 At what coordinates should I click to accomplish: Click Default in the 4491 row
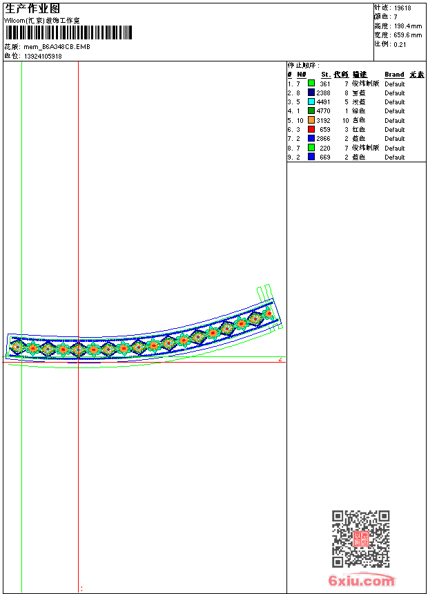pyautogui.click(x=395, y=102)
